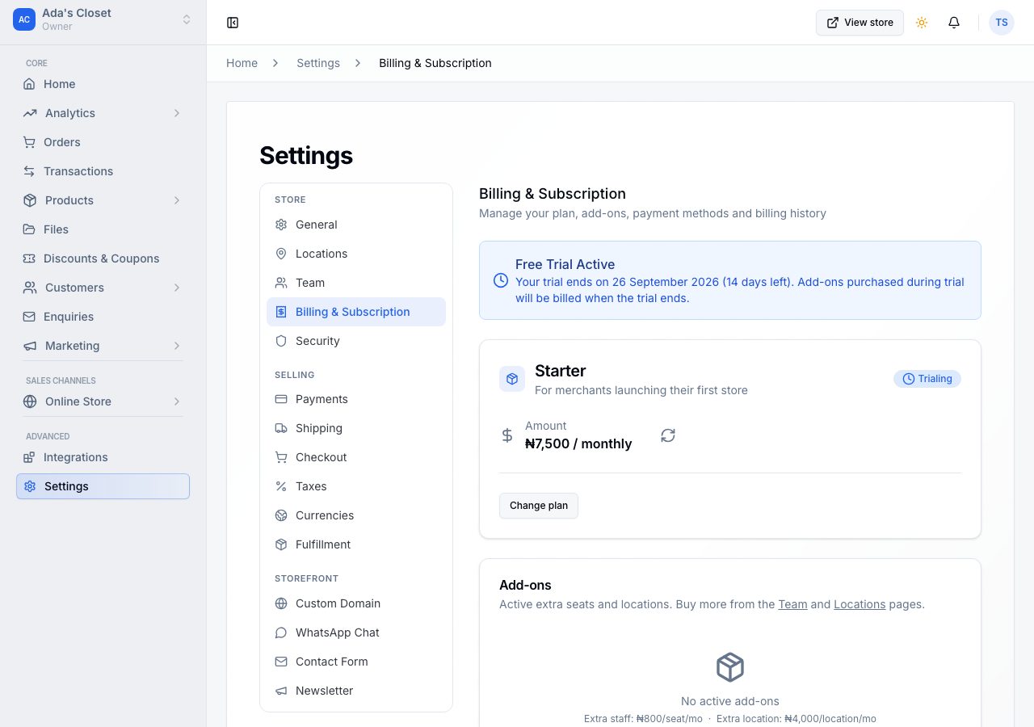Click the Customers people icon
This screenshot has width=1034, height=727.
coord(30,288)
